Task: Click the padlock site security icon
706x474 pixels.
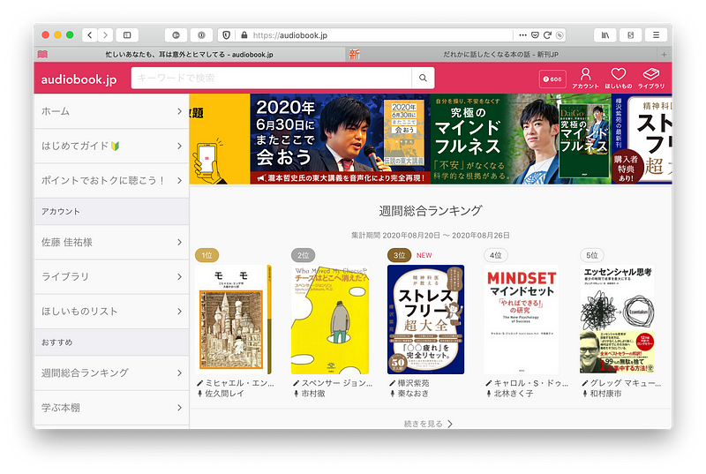Action: coord(244,35)
